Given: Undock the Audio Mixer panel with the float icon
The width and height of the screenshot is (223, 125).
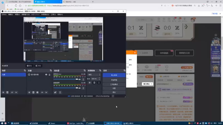Looking at the screenshot, I should 85,71.
